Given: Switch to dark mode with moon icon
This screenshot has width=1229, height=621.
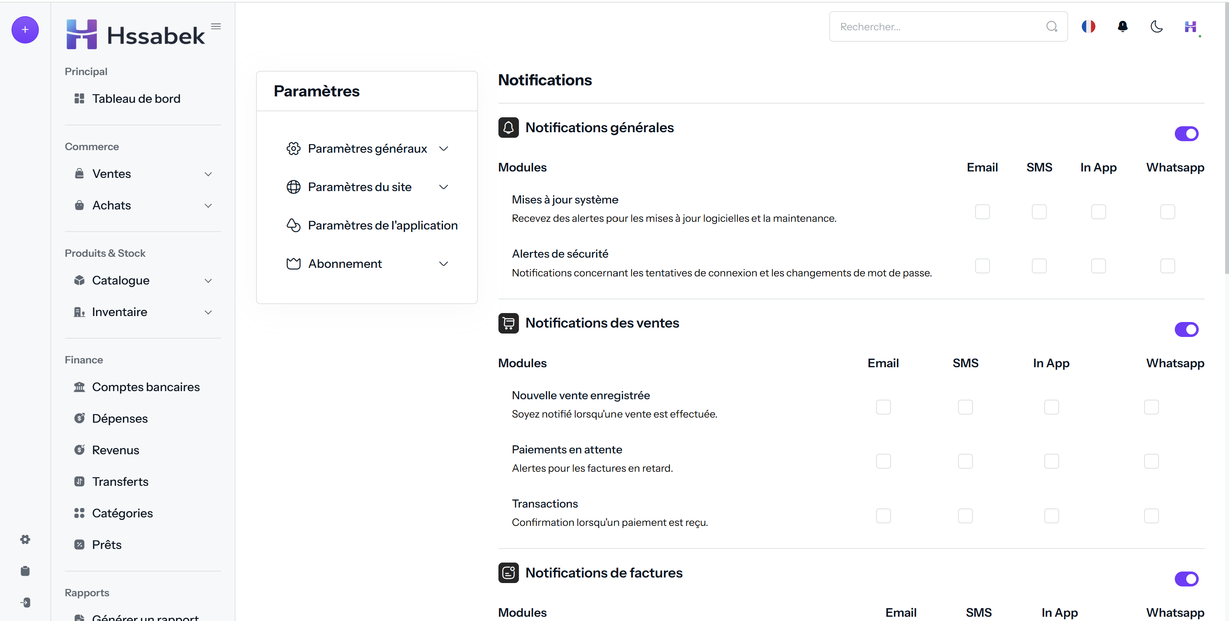Looking at the screenshot, I should [x=1156, y=26].
